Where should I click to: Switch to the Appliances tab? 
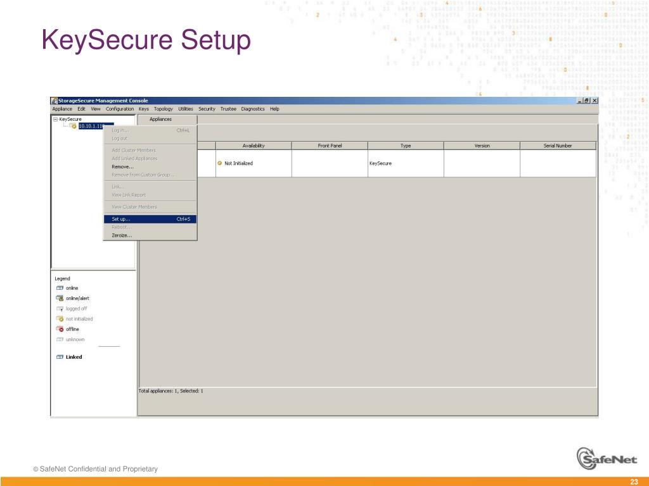pyautogui.click(x=160, y=120)
